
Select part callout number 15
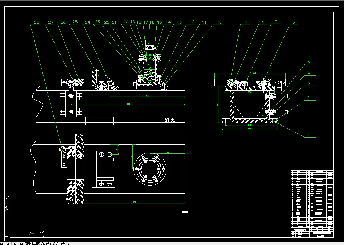click(160, 22)
